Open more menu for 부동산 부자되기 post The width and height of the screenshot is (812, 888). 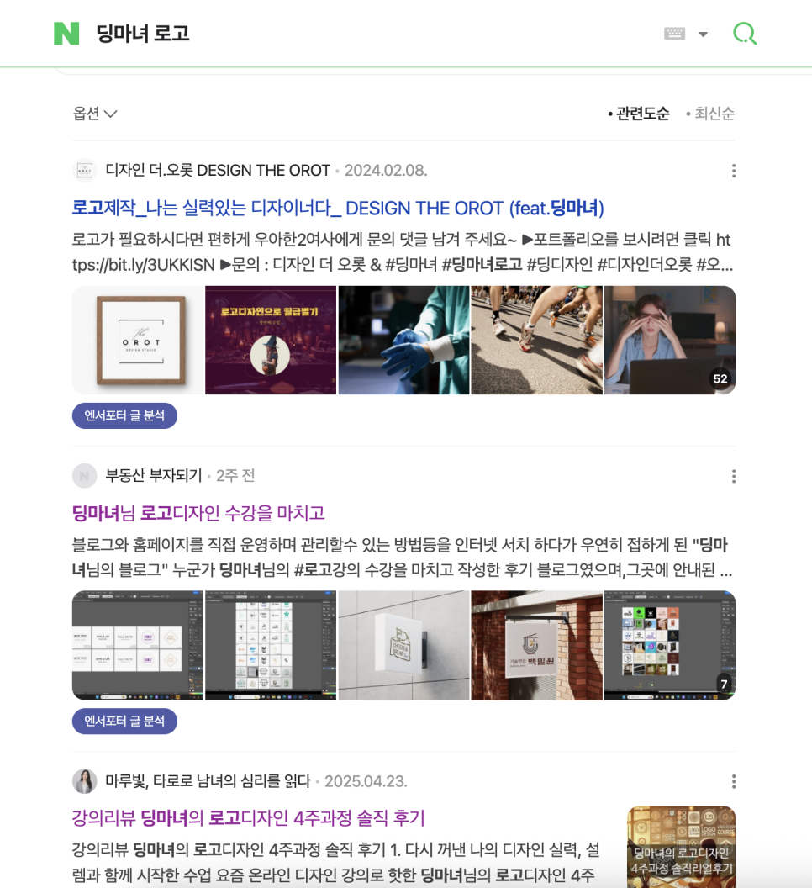[x=734, y=476]
